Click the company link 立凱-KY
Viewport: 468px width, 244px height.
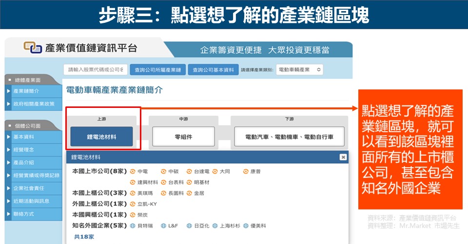coord(147,204)
